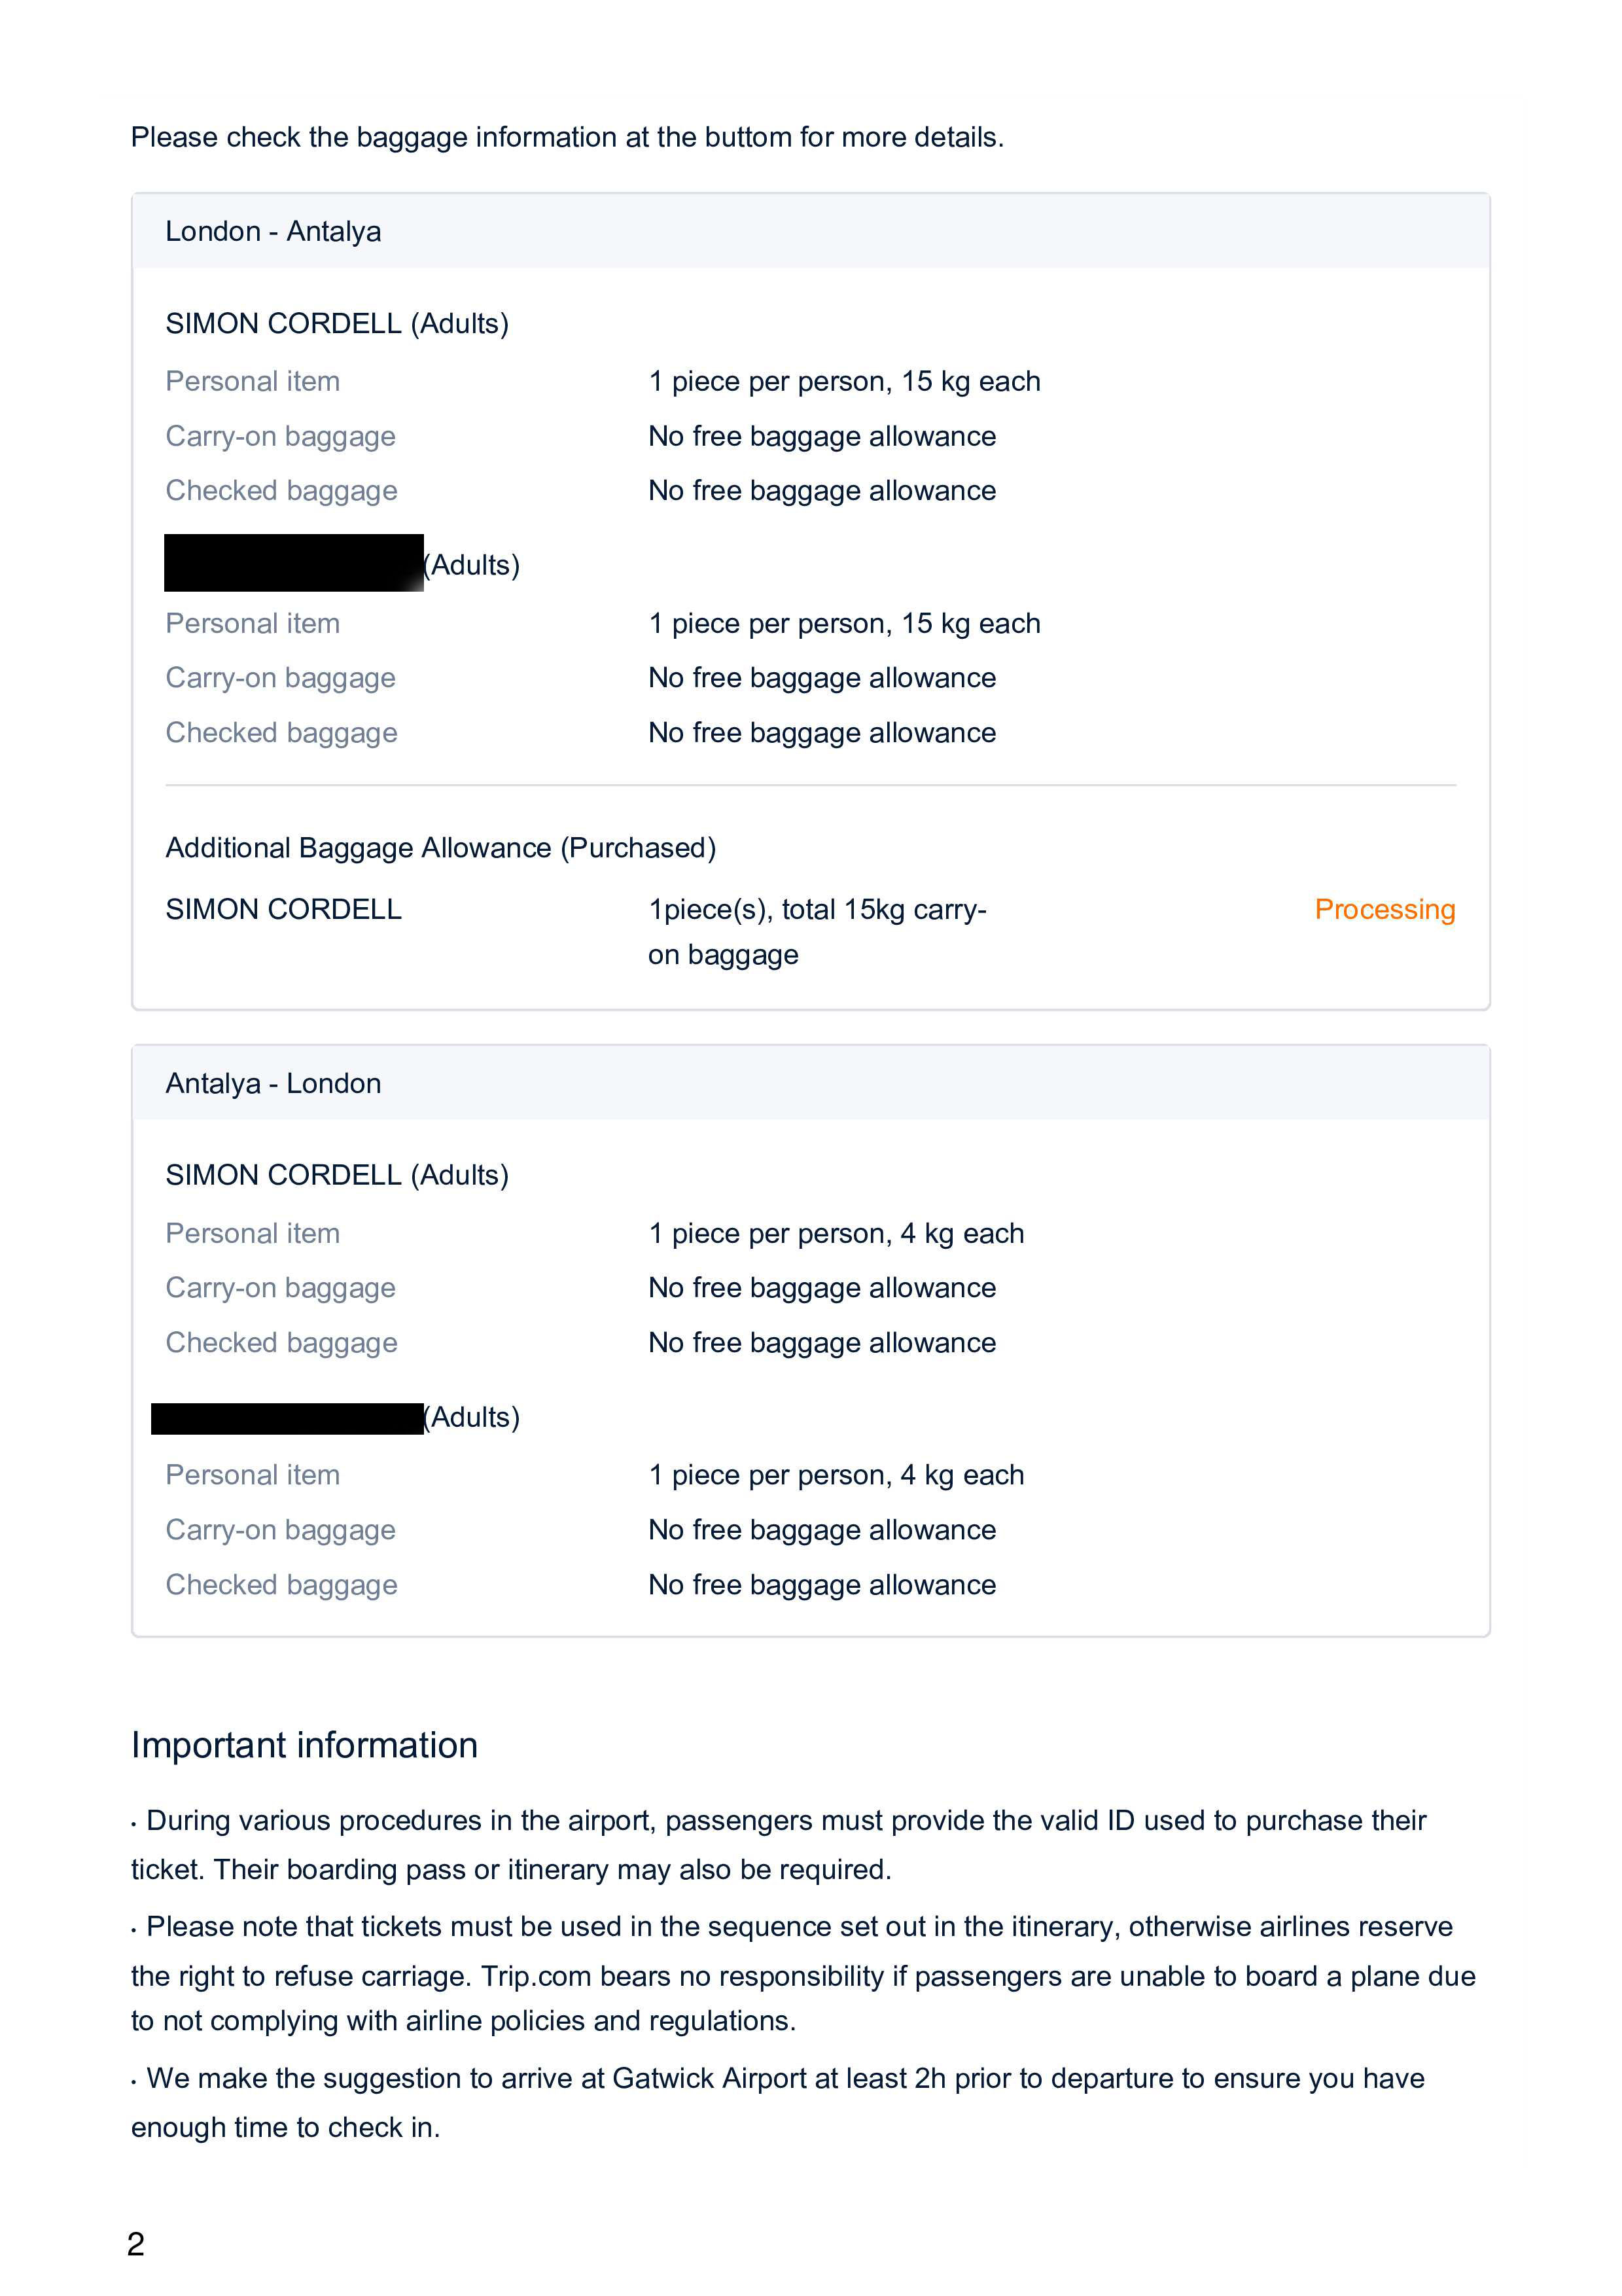Image resolution: width=1622 pixels, height=2296 pixels.
Task: Click the Antalya - London section header
Action: coord(273,1083)
